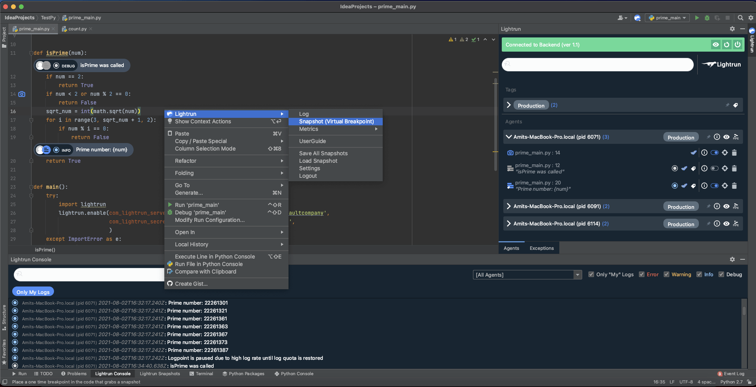Start debugging with the bug icon
Screen dimensions: 756x387
pyautogui.click(x=706, y=18)
